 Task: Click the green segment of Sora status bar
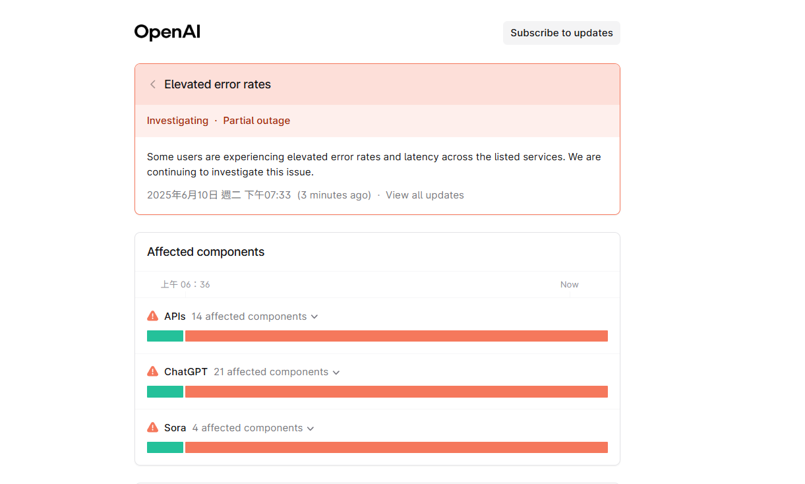[x=165, y=447]
